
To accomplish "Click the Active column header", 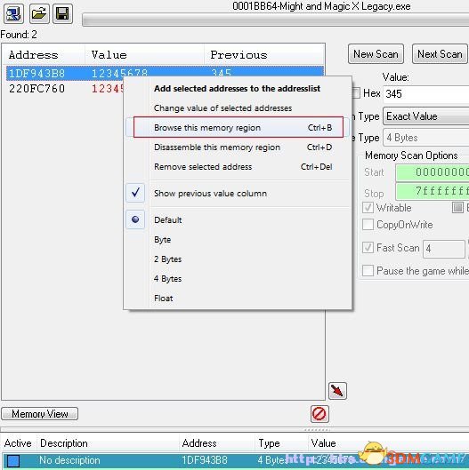I will pos(18,443).
